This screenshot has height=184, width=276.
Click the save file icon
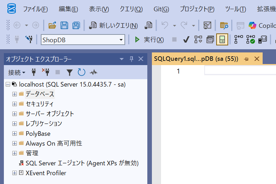64,25
